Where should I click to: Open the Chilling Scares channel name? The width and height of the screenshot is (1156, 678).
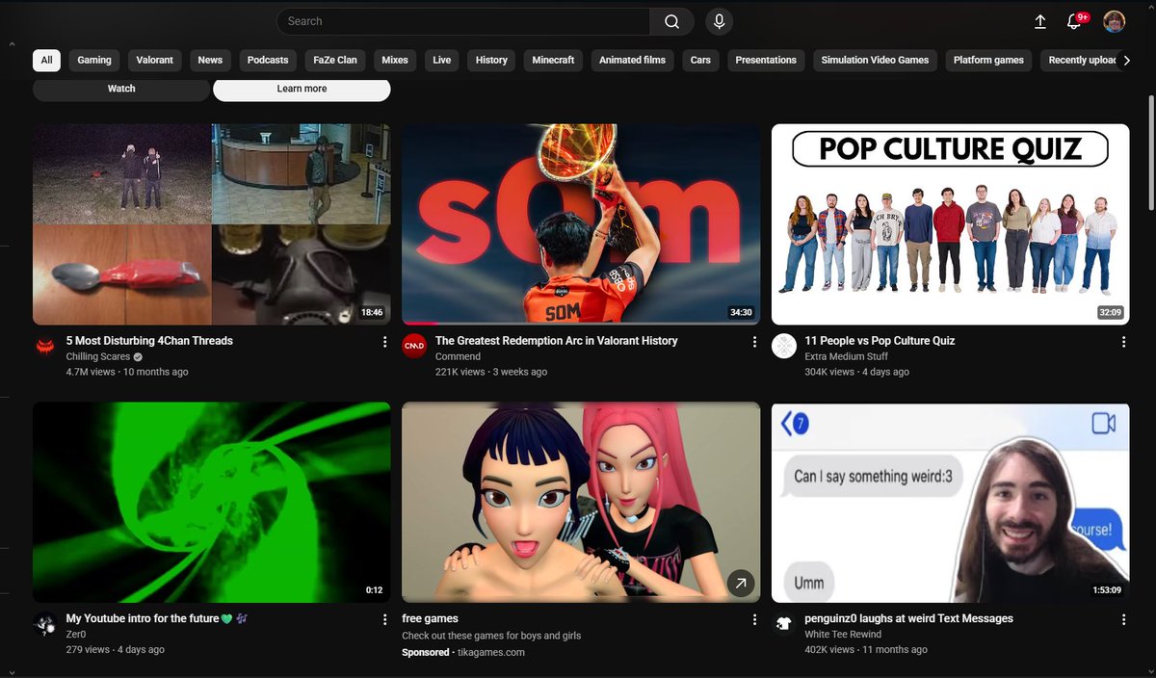[98, 356]
